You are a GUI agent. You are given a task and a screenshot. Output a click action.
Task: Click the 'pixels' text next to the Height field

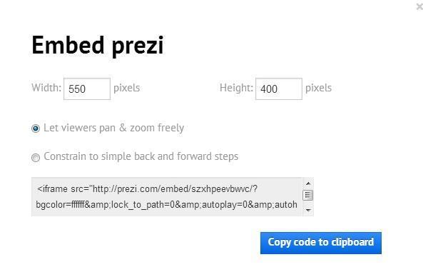point(318,88)
